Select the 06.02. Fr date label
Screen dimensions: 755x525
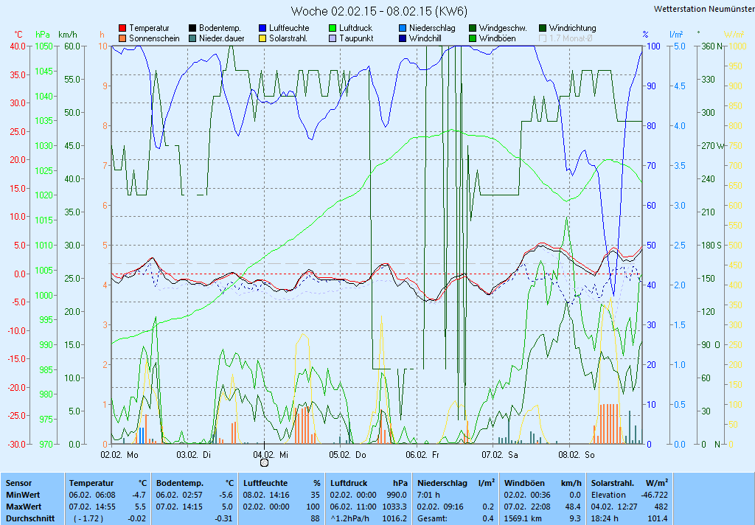(x=425, y=455)
